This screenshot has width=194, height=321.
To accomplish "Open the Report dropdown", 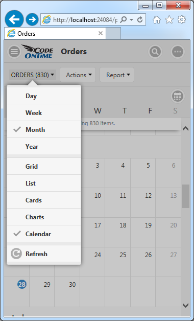I will tap(117, 75).
